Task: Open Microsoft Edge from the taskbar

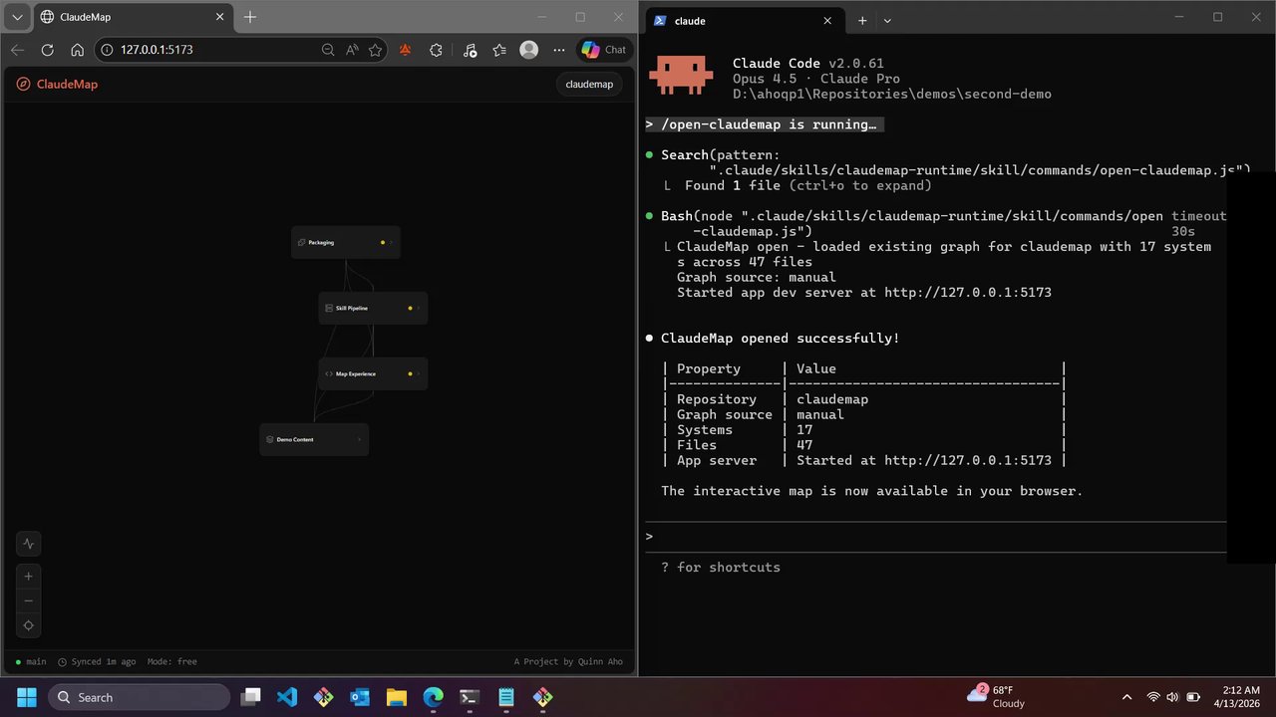Action: 433,697
